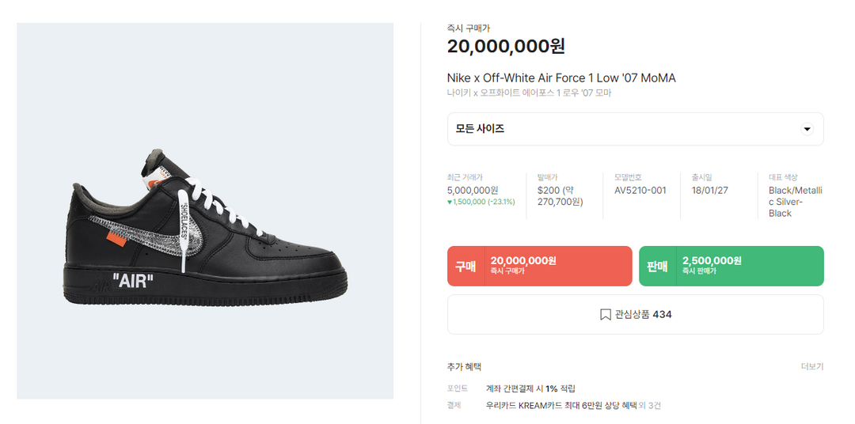Select the model number AV5210-001
The height and width of the screenshot is (424, 855).
pos(640,190)
